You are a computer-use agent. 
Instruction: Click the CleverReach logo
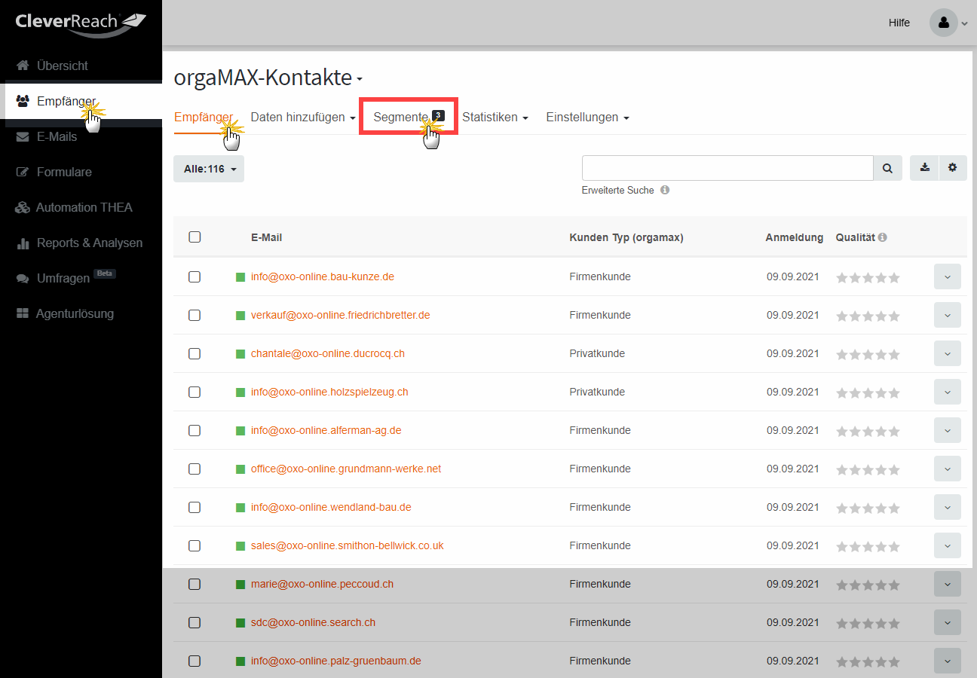tap(81, 23)
